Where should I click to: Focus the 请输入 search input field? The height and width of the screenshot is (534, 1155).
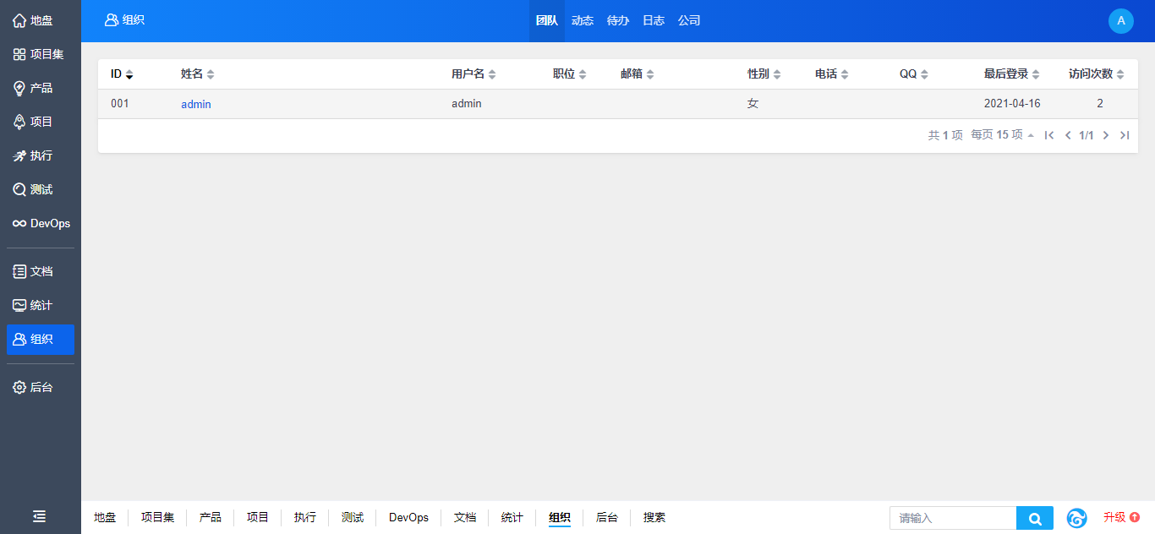(953, 518)
